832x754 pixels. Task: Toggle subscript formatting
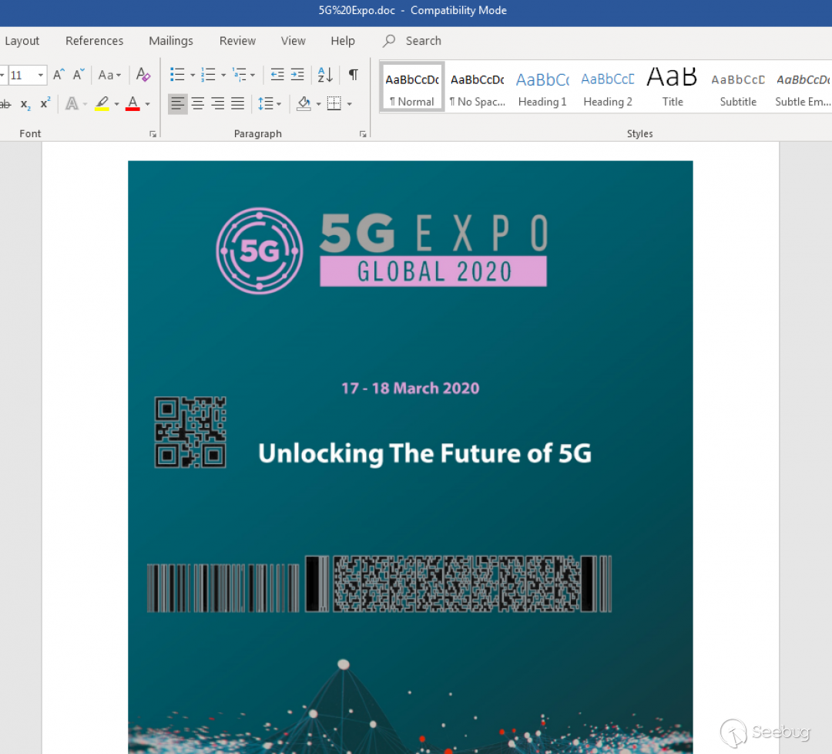(x=25, y=103)
